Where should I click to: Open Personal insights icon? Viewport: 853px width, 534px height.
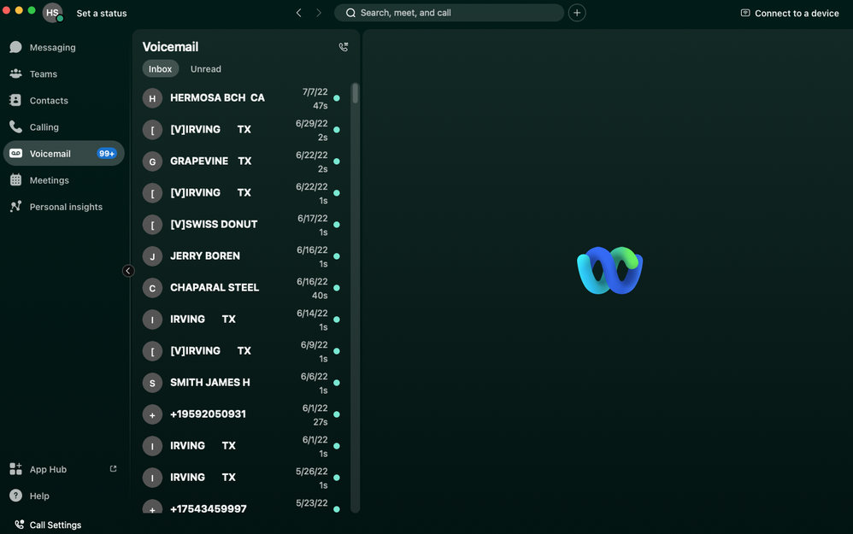(x=15, y=207)
